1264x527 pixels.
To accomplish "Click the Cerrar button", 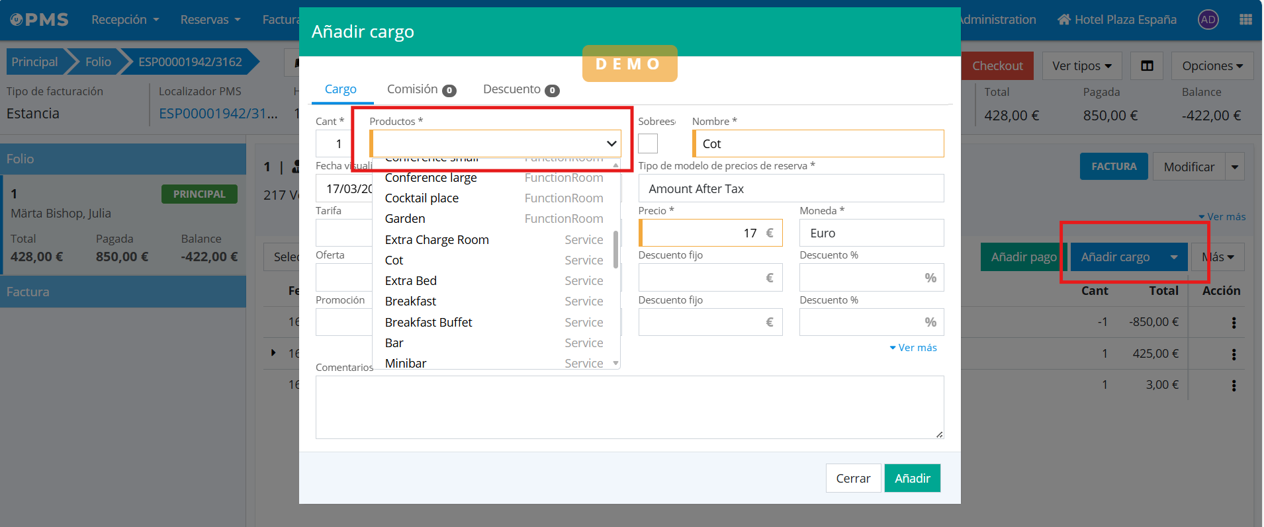I will tap(853, 478).
